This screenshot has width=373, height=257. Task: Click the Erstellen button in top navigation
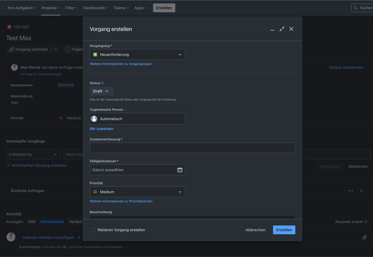coord(164,8)
